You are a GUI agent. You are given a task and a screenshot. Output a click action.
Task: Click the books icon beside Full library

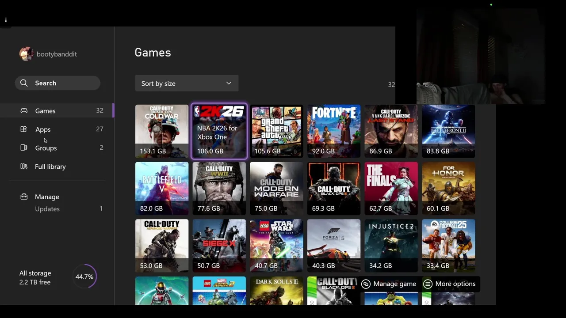24,167
